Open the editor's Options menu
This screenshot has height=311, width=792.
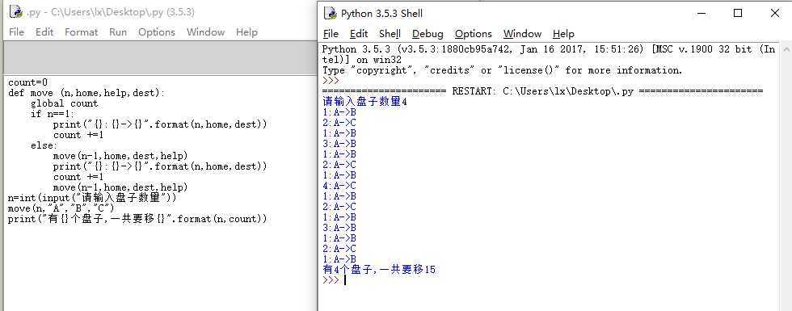coord(157,32)
